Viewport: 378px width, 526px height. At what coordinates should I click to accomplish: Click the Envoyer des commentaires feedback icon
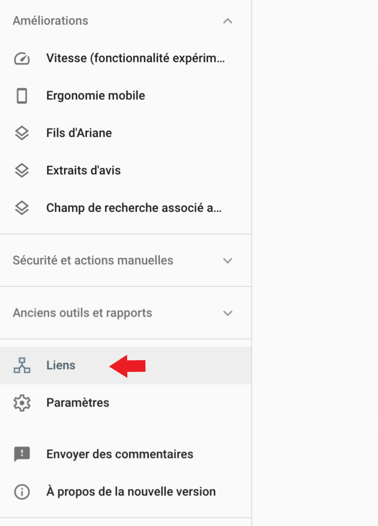point(21,454)
